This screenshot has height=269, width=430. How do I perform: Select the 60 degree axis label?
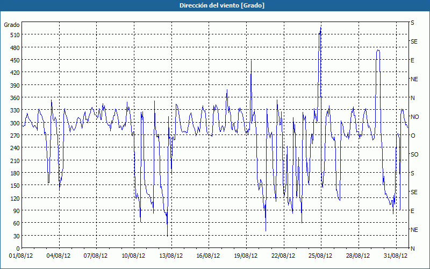pyautogui.click(x=16, y=223)
